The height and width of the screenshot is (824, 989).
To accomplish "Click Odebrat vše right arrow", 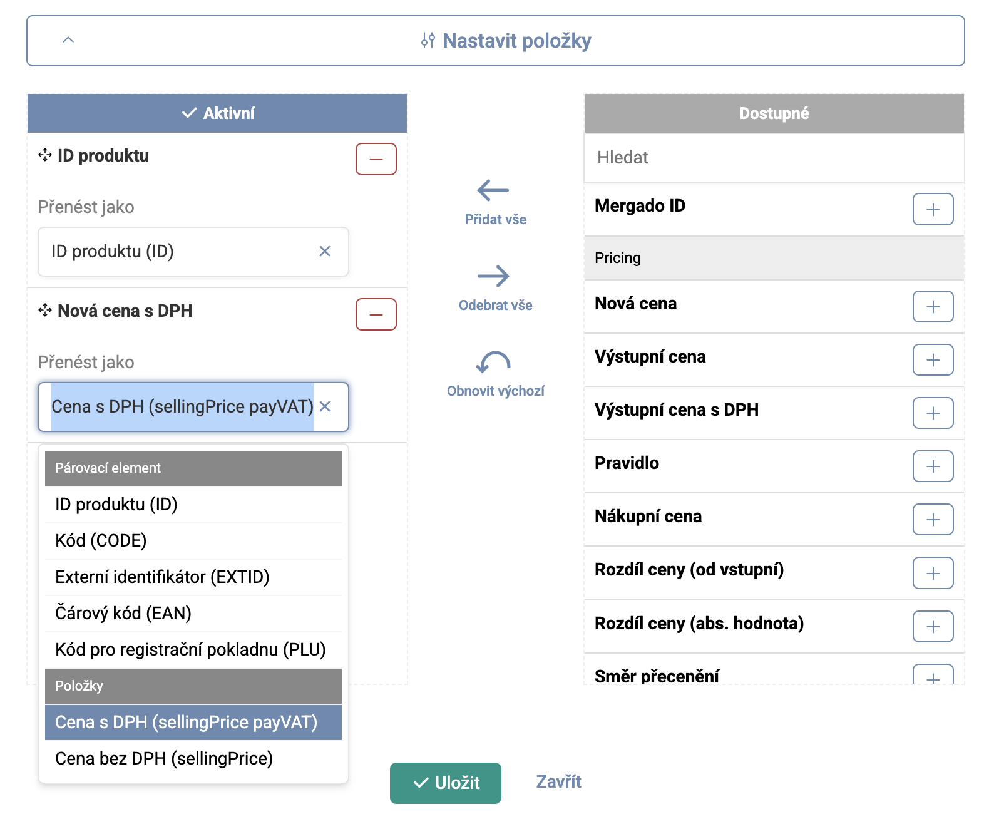I will click(494, 276).
